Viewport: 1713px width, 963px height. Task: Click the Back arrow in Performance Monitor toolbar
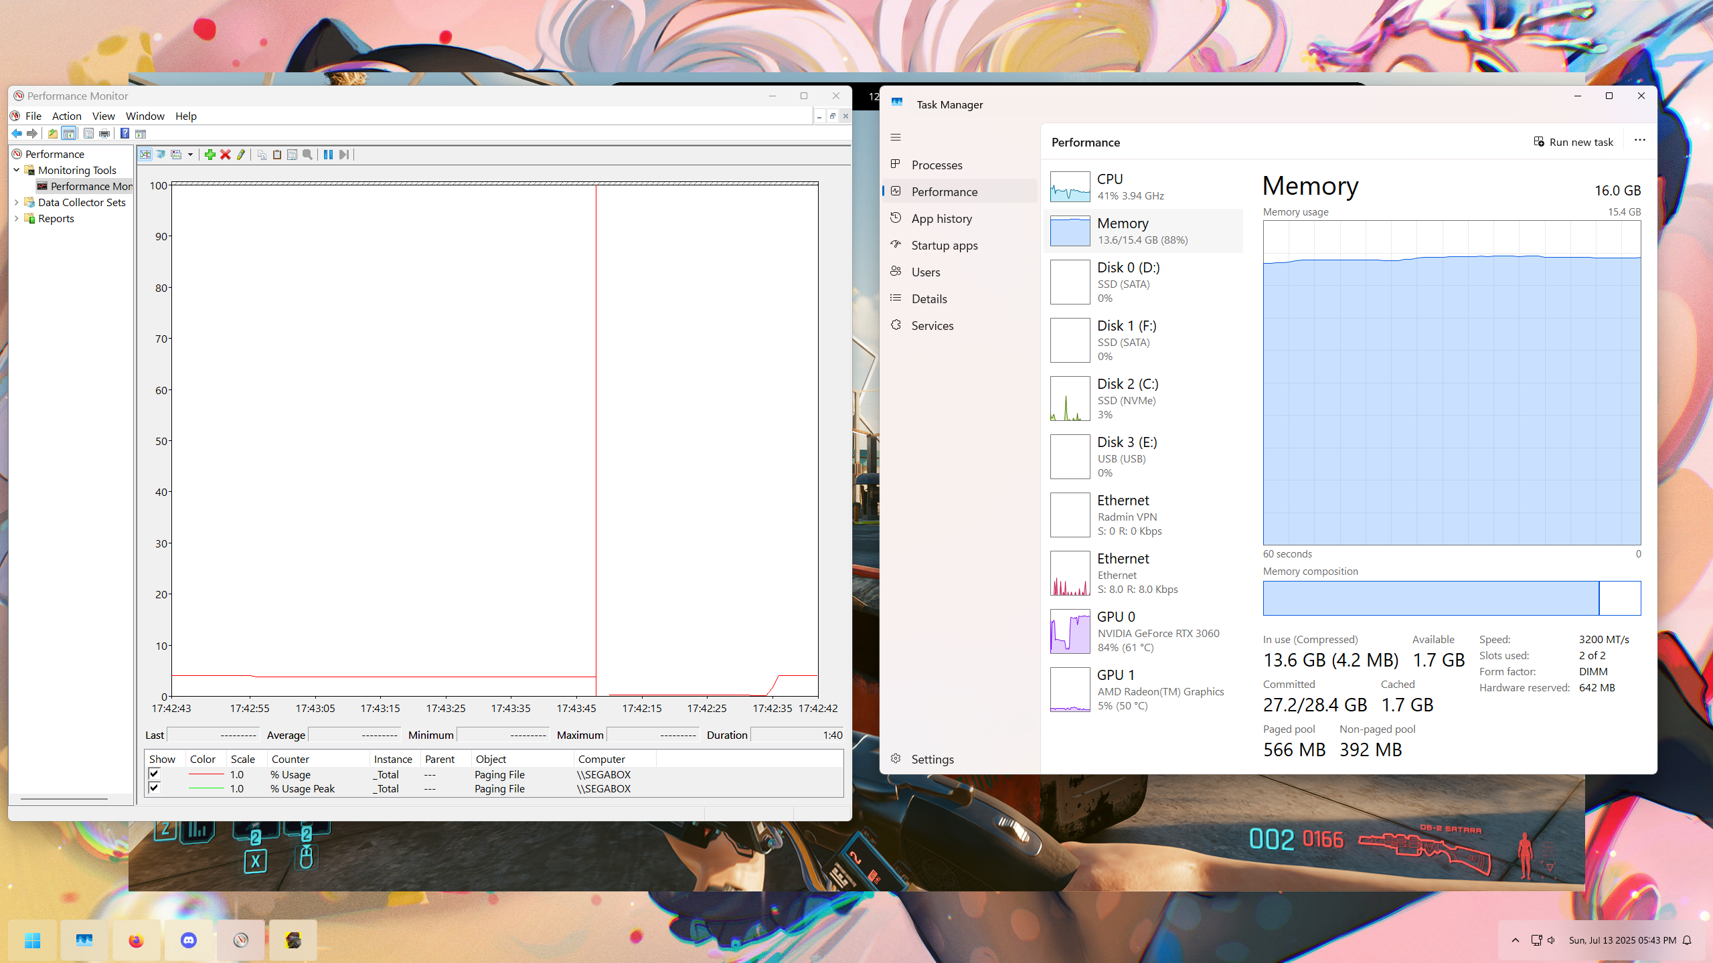[17, 134]
